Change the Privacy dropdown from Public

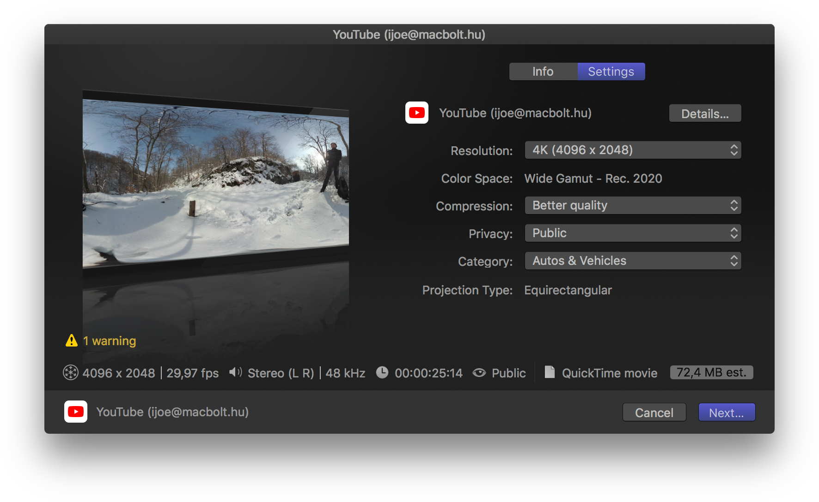click(633, 233)
